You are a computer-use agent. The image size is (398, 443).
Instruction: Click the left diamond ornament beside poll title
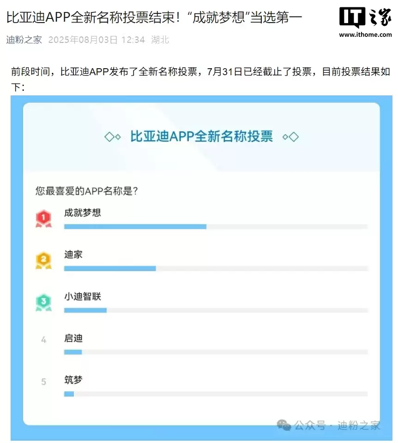tap(113, 137)
